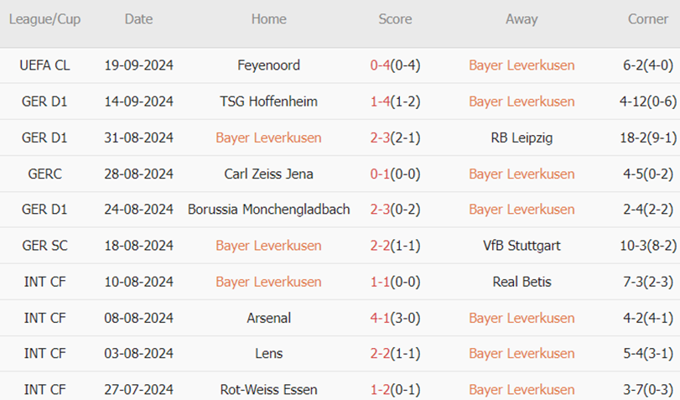Open the 4-1 Arsenal match score
The height and width of the screenshot is (400, 680).
coord(395,318)
